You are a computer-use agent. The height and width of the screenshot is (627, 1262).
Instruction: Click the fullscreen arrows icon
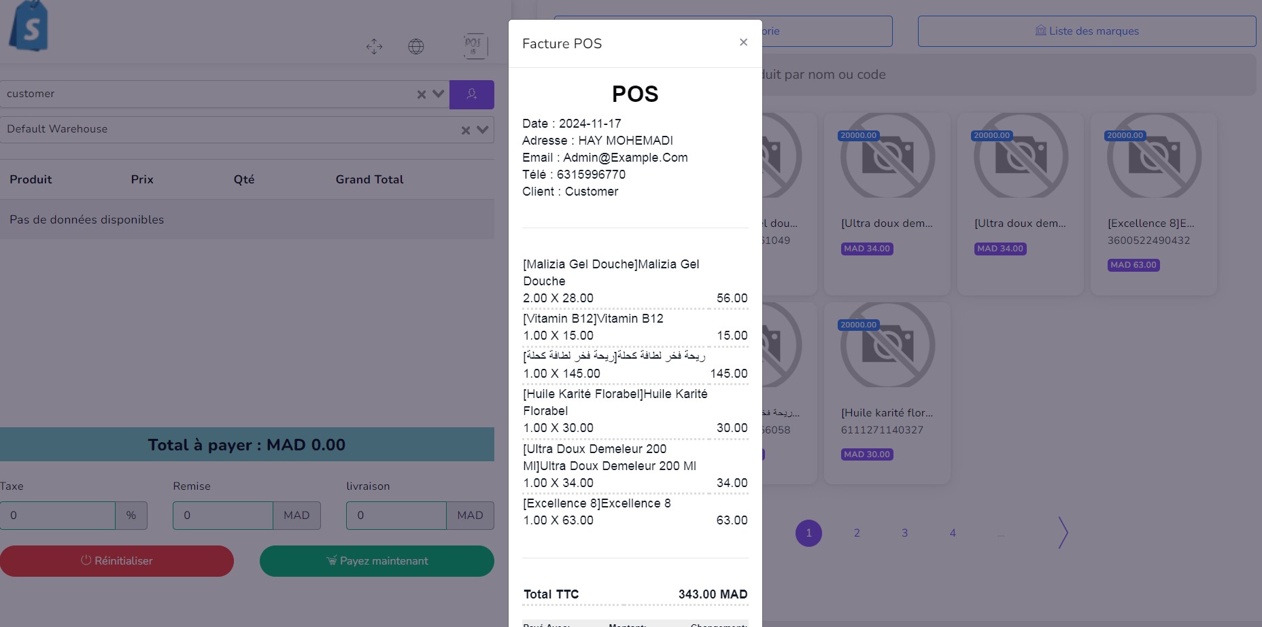click(374, 46)
